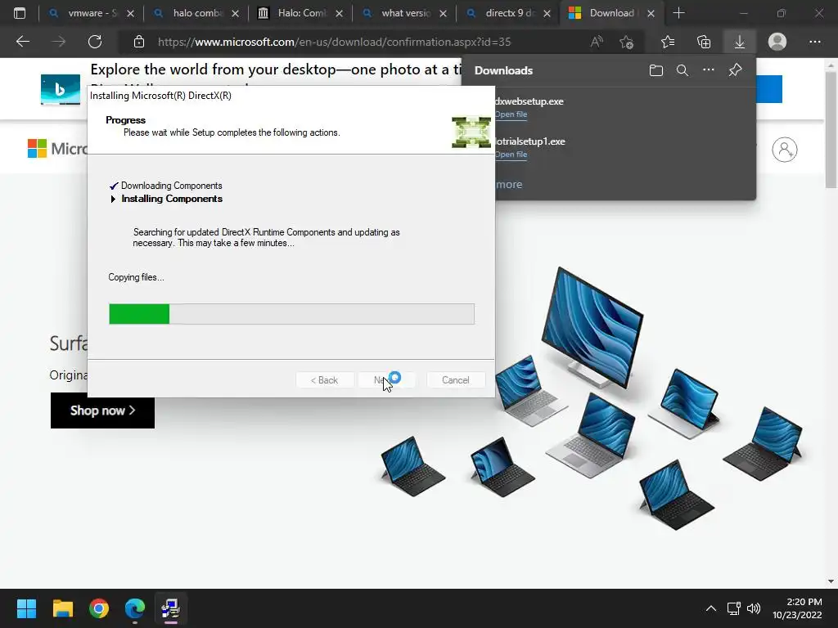The height and width of the screenshot is (628, 838).
Task: Open file link under trialsetup1.exe
Action: point(511,155)
